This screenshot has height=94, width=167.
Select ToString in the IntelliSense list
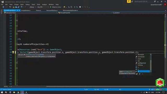point(143,65)
